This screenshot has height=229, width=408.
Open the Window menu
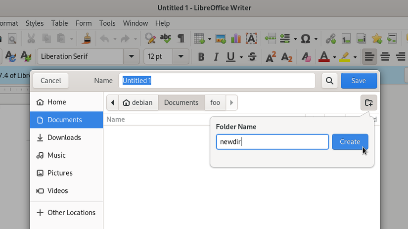click(136, 23)
